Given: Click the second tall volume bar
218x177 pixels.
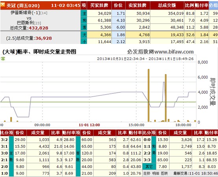Looking at the screenshot, I should [x=166, y=98].
